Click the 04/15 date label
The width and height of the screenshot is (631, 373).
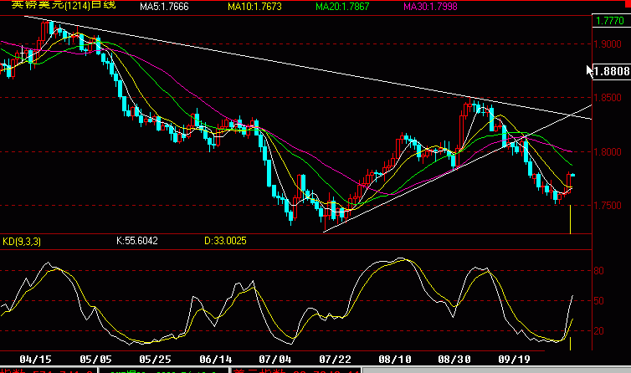point(35,360)
